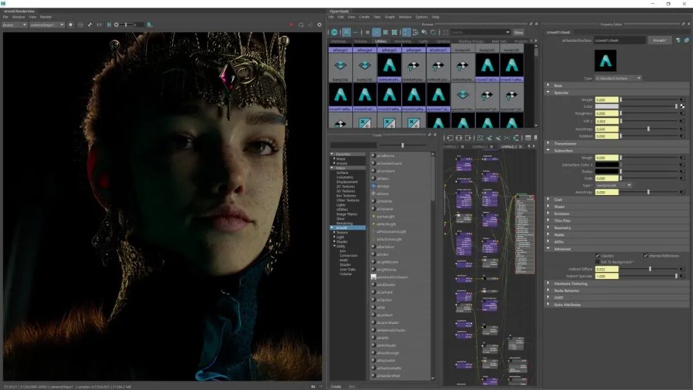Expand the Coat section
The width and height of the screenshot is (693, 390).
point(549,199)
